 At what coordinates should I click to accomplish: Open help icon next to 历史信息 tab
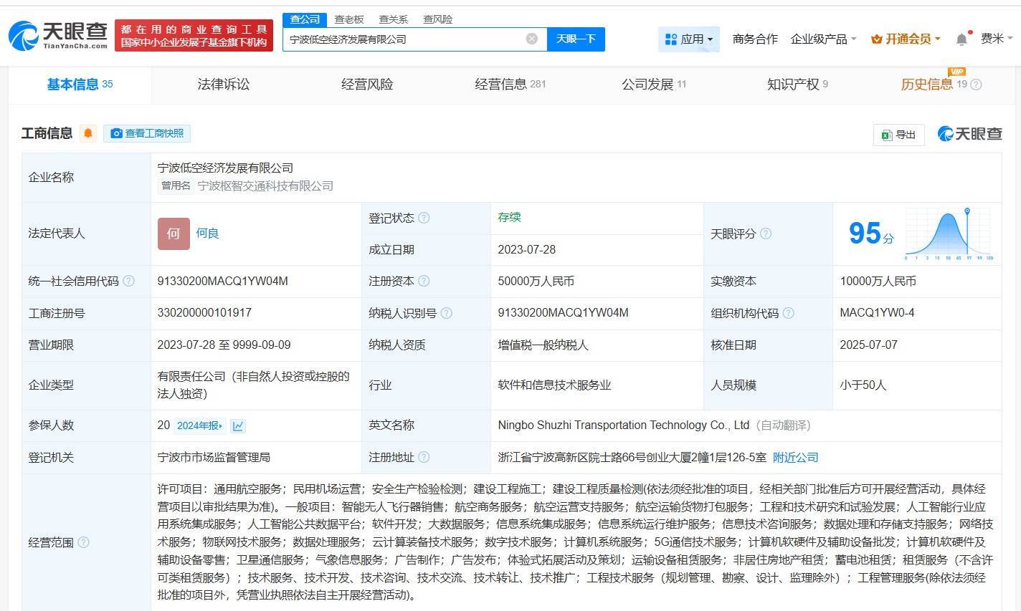pyautogui.click(x=976, y=85)
